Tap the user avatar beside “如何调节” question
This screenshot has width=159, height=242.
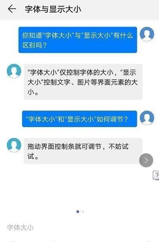pyautogui.click(x=147, y=118)
